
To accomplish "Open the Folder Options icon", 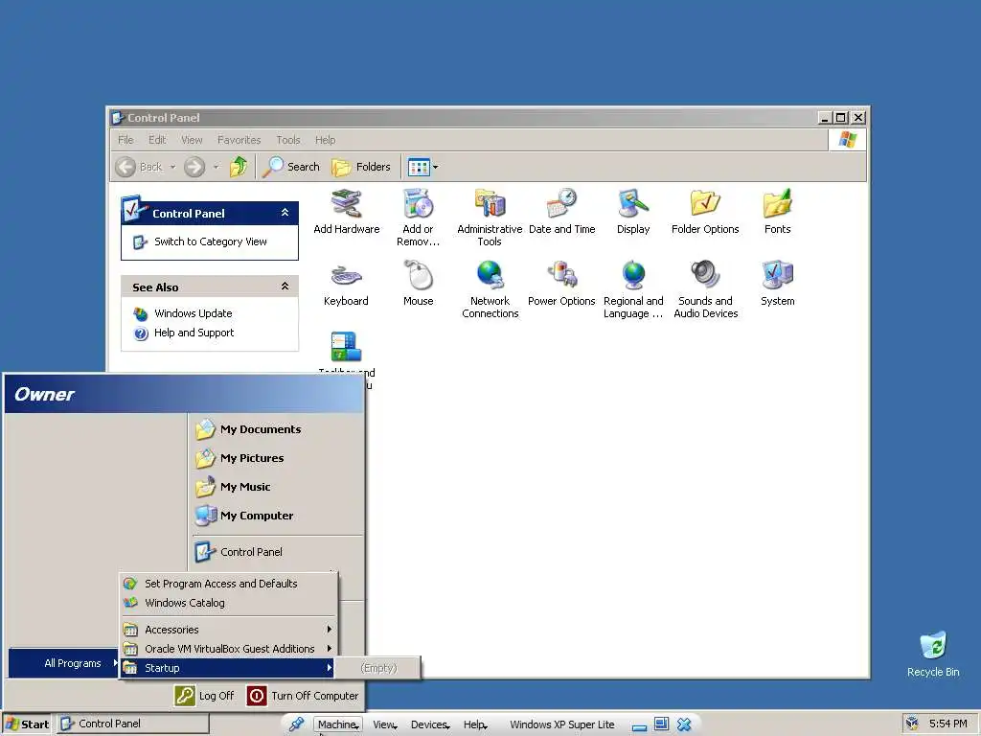I will tap(705, 212).
